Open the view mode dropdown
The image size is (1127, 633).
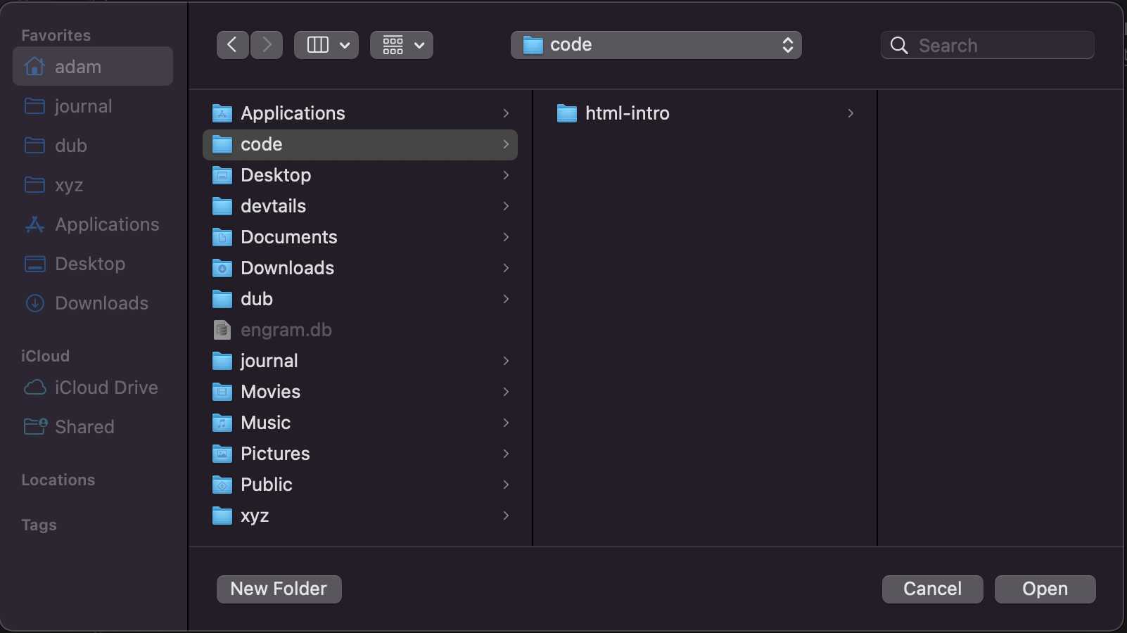[x=326, y=44]
